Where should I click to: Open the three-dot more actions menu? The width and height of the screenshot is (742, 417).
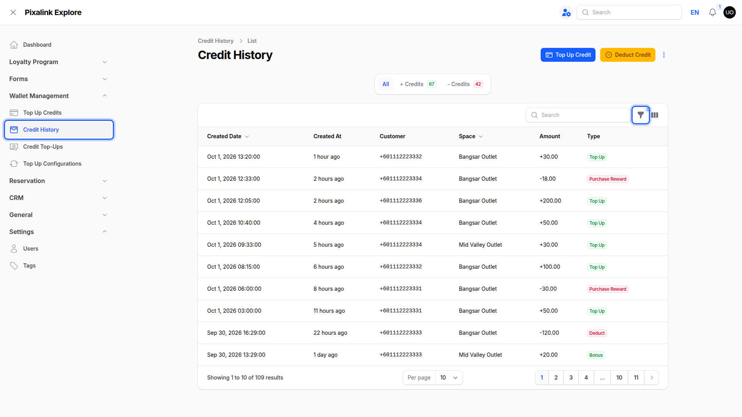coord(664,55)
